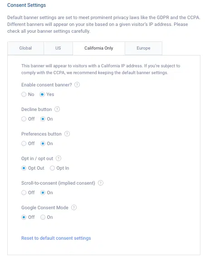Click help icon next to Decline button
The width and height of the screenshot is (209, 262).
tap(57, 109)
